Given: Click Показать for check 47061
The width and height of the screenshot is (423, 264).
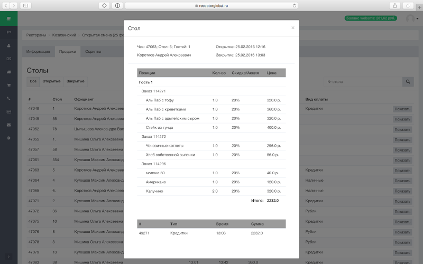Looking at the screenshot, I should [402, 161].
